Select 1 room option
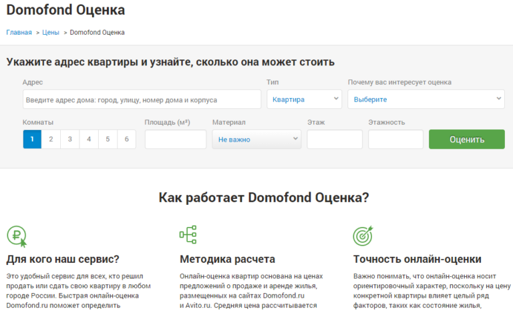 click(x=32, y=139)
